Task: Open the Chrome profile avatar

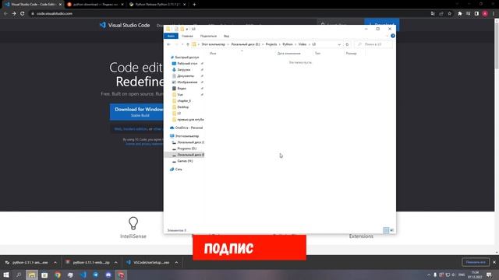Action: [x=485, y=14]
